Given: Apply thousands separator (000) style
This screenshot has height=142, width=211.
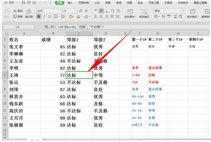Looking at the screenshot, I should pyautogui.click(x=169, y=17).
